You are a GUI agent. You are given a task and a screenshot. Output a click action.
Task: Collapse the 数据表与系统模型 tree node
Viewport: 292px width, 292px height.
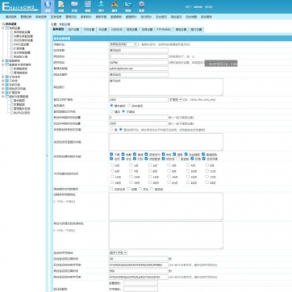(x=3, y=65)
